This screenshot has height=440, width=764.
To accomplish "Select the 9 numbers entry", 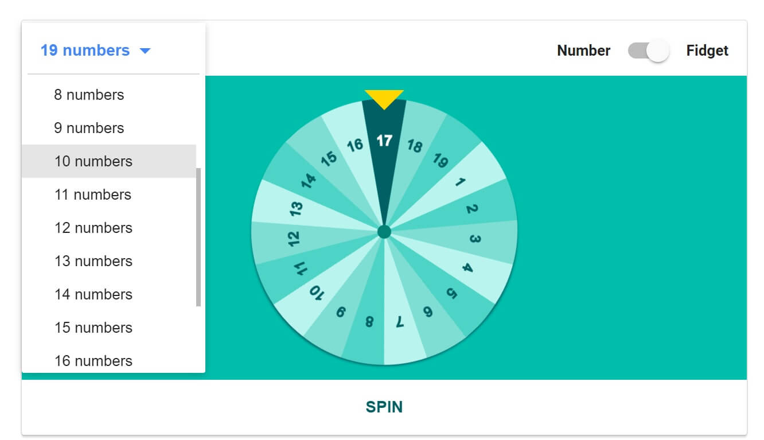I will pyautogui.click(x=89, y=128).
